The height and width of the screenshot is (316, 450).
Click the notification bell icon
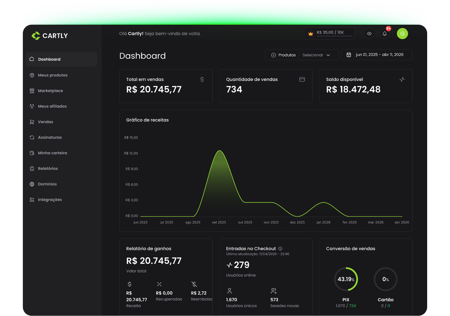[x=384, y=34]
